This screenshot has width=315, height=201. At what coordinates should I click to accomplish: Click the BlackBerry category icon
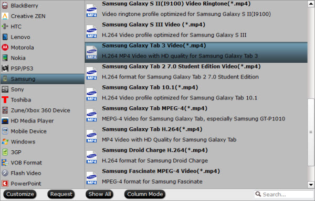(5, 6)
